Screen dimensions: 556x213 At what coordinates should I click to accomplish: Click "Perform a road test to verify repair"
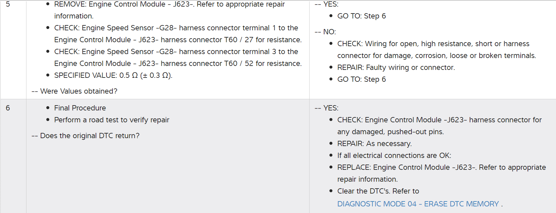[x=111, y=120]
